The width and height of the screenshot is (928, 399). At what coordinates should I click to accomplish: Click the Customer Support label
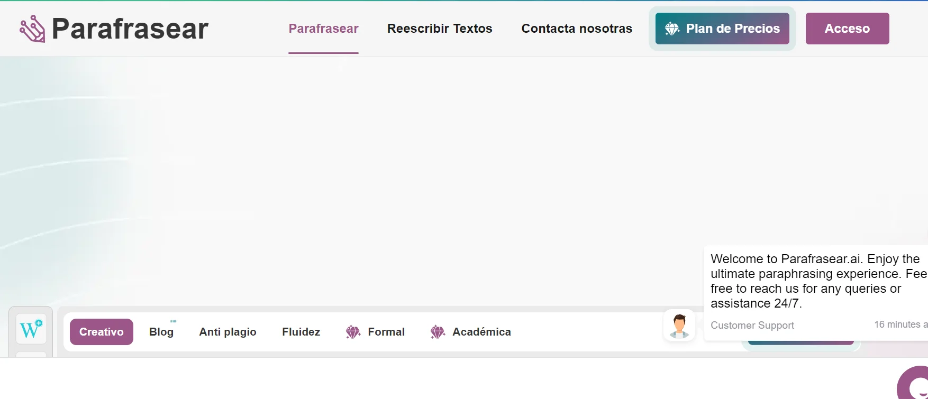pos(752,326)
